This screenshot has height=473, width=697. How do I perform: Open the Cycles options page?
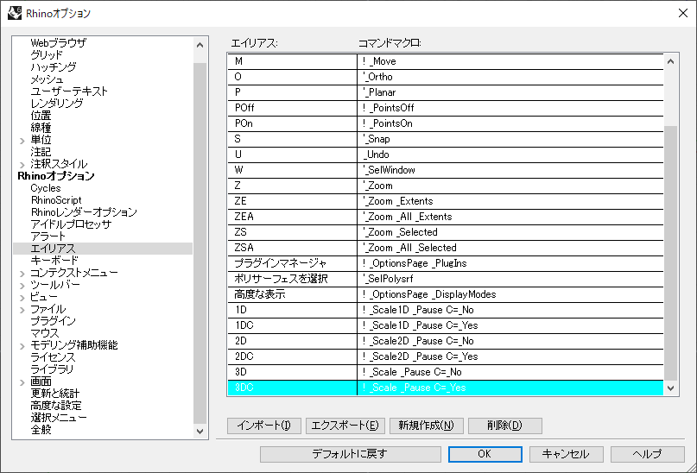click(45, 188)
